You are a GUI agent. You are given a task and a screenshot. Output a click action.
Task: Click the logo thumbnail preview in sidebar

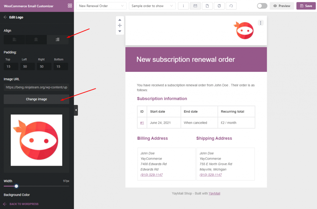[x=36, y=140]
